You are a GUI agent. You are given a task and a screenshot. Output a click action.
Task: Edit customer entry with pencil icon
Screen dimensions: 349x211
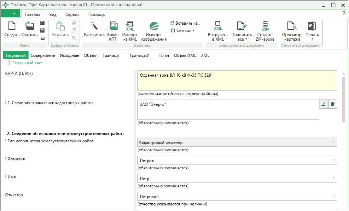tap(323, 104)
